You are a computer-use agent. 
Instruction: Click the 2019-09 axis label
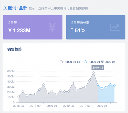coord(85,106)
